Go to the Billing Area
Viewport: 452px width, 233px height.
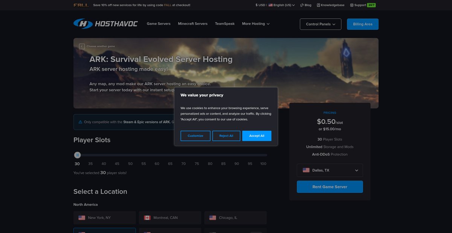(363, 24)
